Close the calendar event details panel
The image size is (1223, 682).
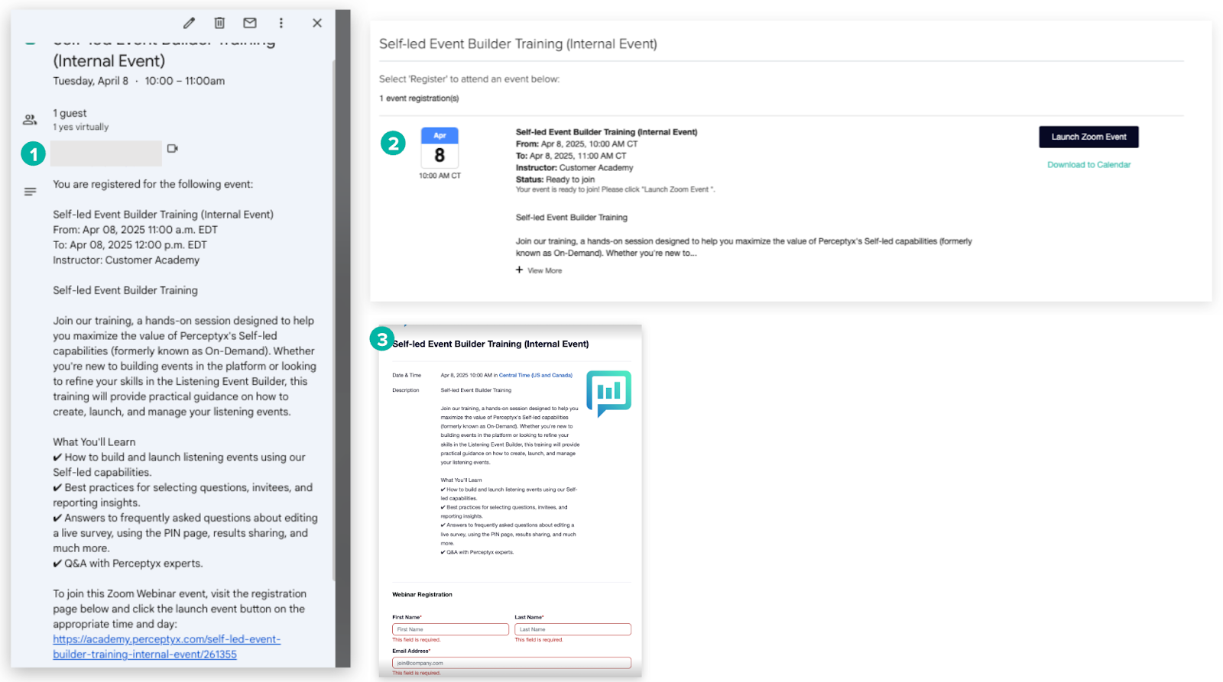(x=317, y=23)
